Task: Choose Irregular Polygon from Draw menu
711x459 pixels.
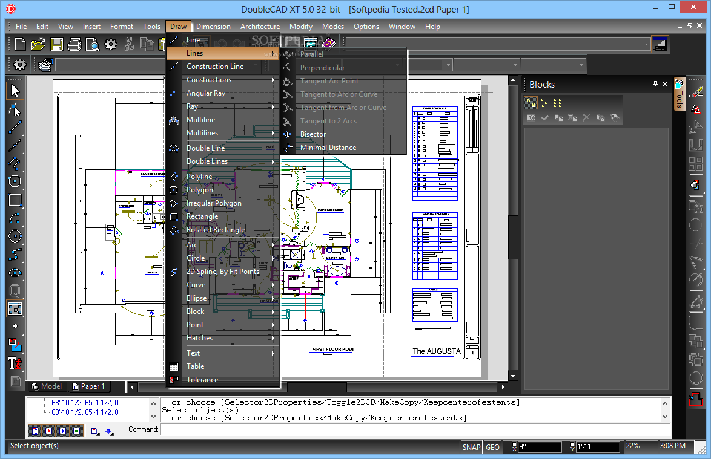Action: (x=223, y=203)
